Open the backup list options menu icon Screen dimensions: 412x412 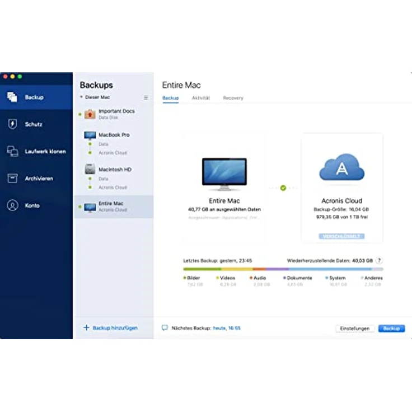click(x=146, y=97)
